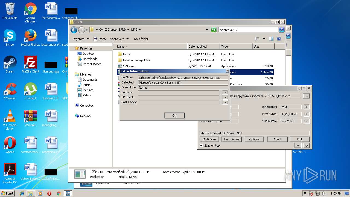Open Internet Explorer from the taskbar
Viewport: 350px width, 197px height.
pos(22,193)
